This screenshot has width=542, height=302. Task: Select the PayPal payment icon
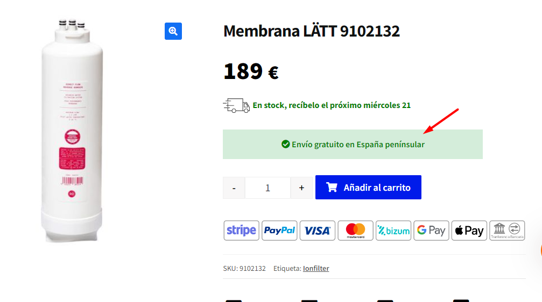(279, 231)
